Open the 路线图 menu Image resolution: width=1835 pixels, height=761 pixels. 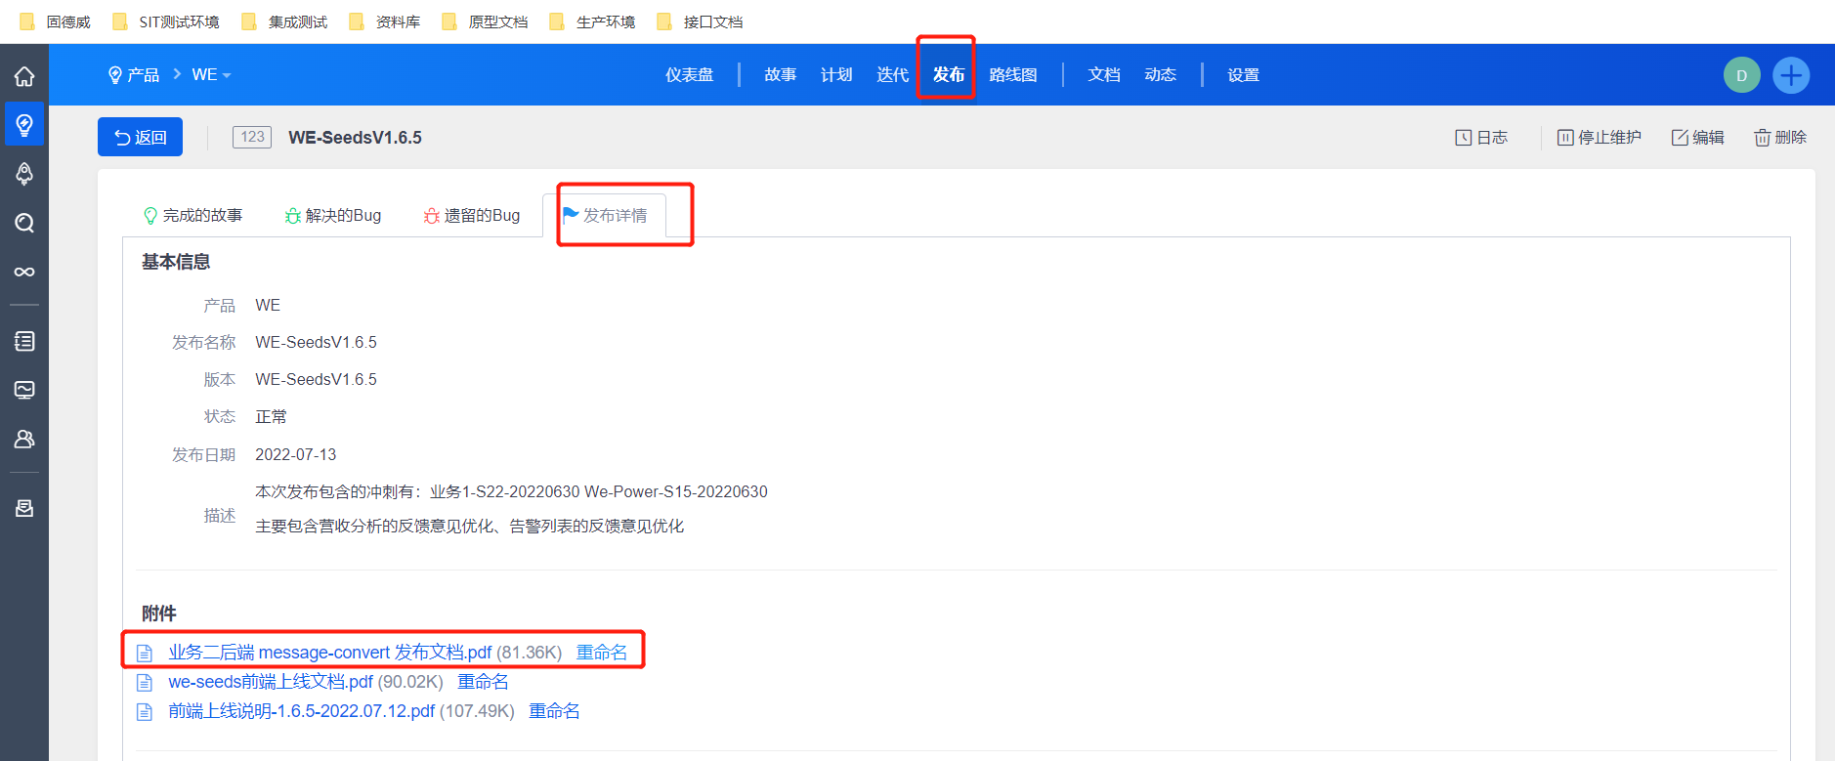1013,75
